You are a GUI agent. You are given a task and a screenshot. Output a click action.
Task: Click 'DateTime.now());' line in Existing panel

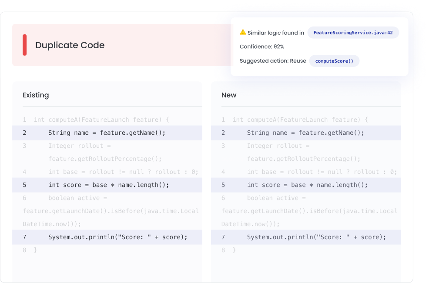[52, 224]
